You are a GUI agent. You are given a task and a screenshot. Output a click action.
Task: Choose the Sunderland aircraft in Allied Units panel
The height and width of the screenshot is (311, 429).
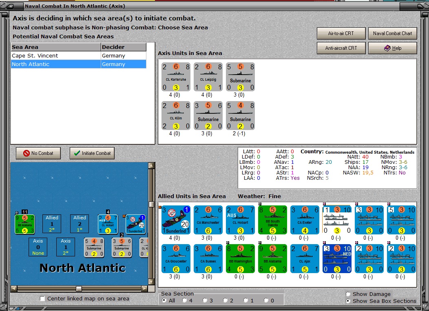[x=176, y=220]
